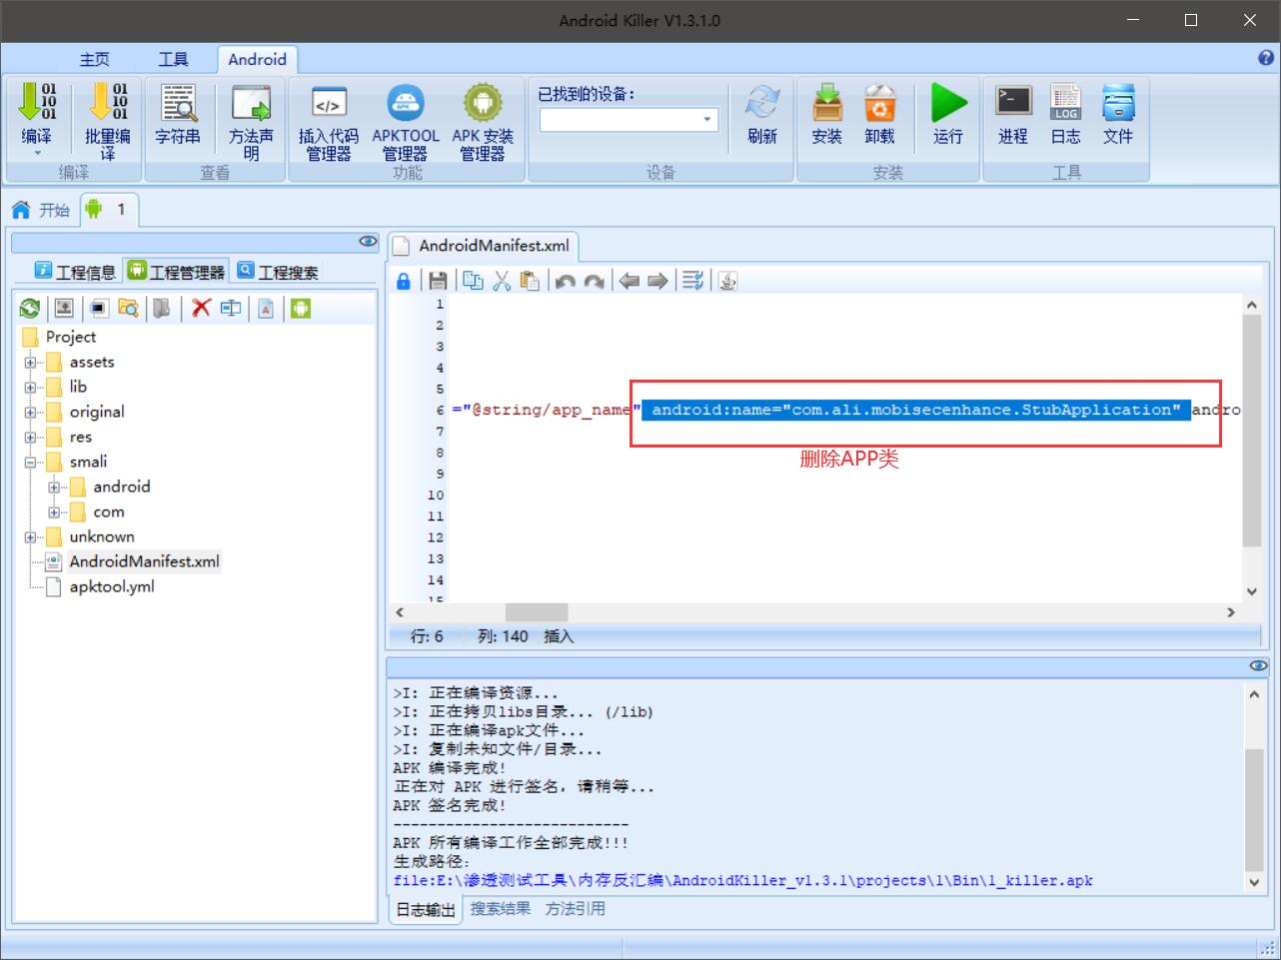Click the rename icon in project toolbar
This screenshot has width=1281, height=960.
coord(231,308)
